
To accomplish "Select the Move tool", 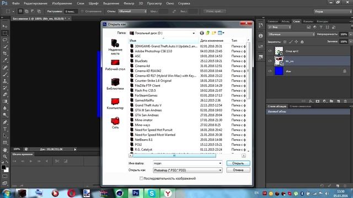I will [5, 26].
